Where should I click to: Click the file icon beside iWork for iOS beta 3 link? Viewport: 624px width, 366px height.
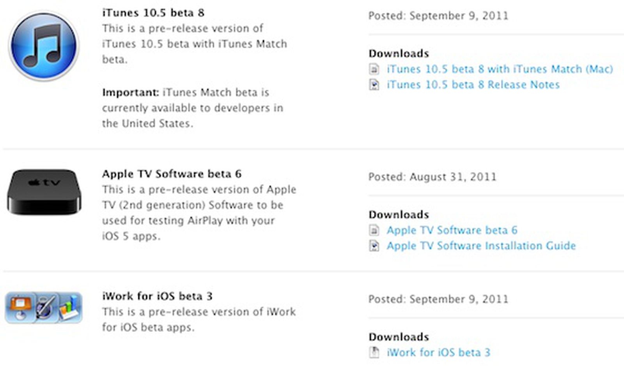(374, 353)
